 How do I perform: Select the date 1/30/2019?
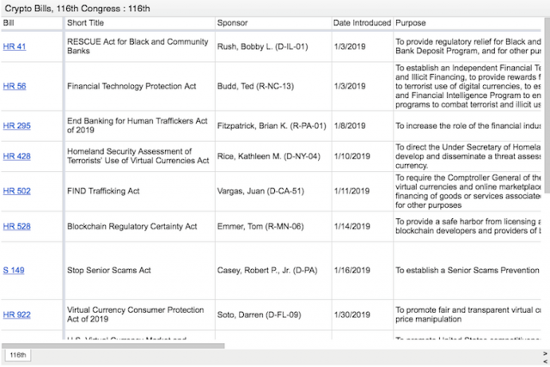[363, 315]
